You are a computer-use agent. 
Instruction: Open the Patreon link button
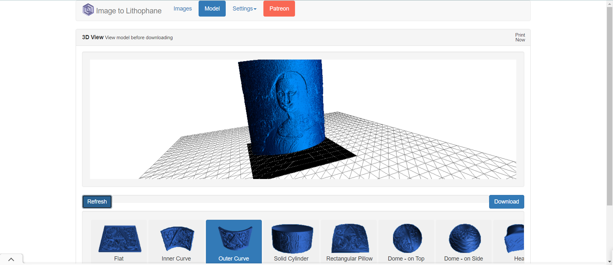point(279,9)
